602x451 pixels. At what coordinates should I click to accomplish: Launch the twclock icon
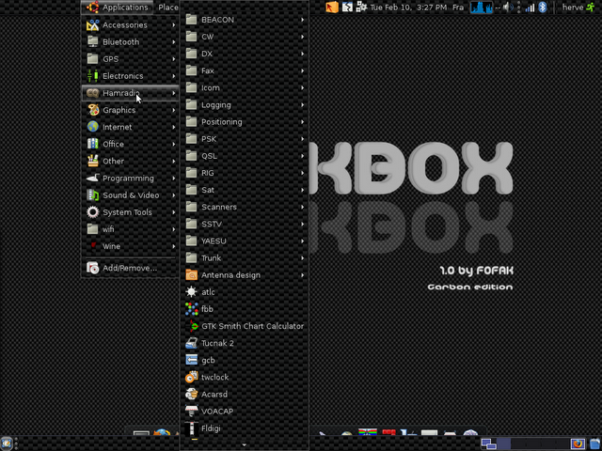point(191,377)
